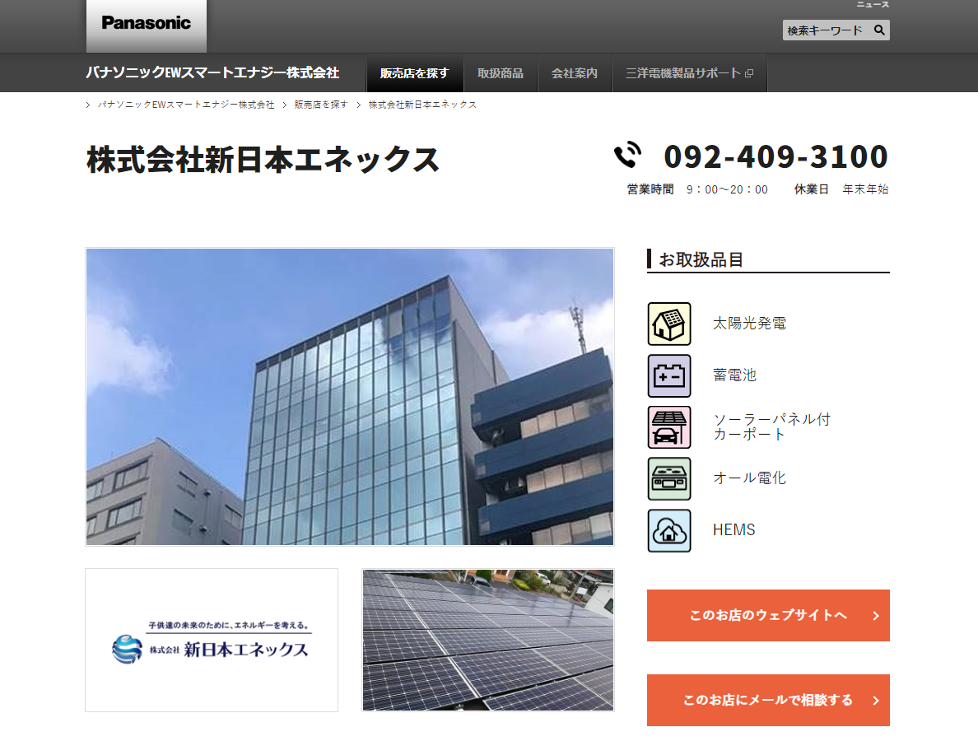The height and width of the screenshot is (741, 978).
Task: Click the オール電化 label
Action: (749, 478)
